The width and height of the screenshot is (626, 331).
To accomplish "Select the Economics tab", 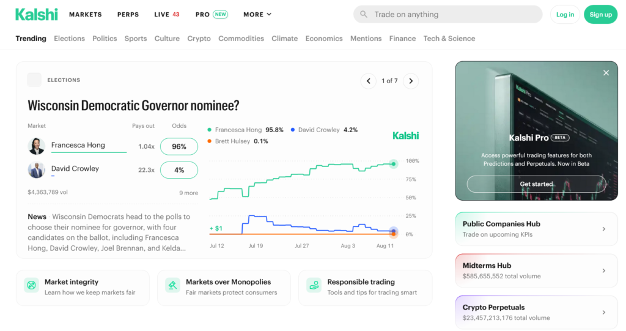I will pyautogui.click(x=324, y=39).
